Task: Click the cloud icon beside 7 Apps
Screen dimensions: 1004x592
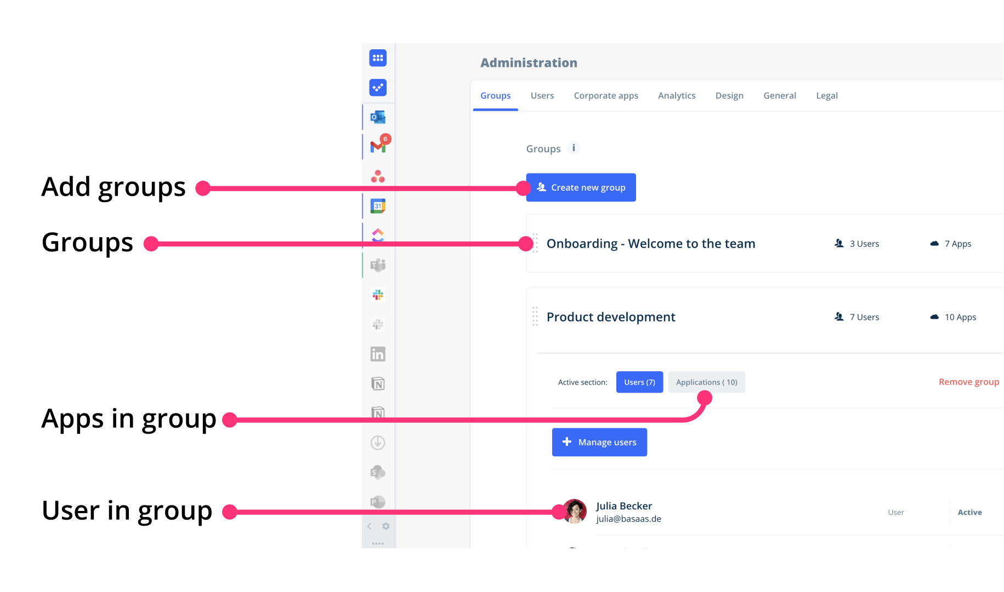Action: 934,244
